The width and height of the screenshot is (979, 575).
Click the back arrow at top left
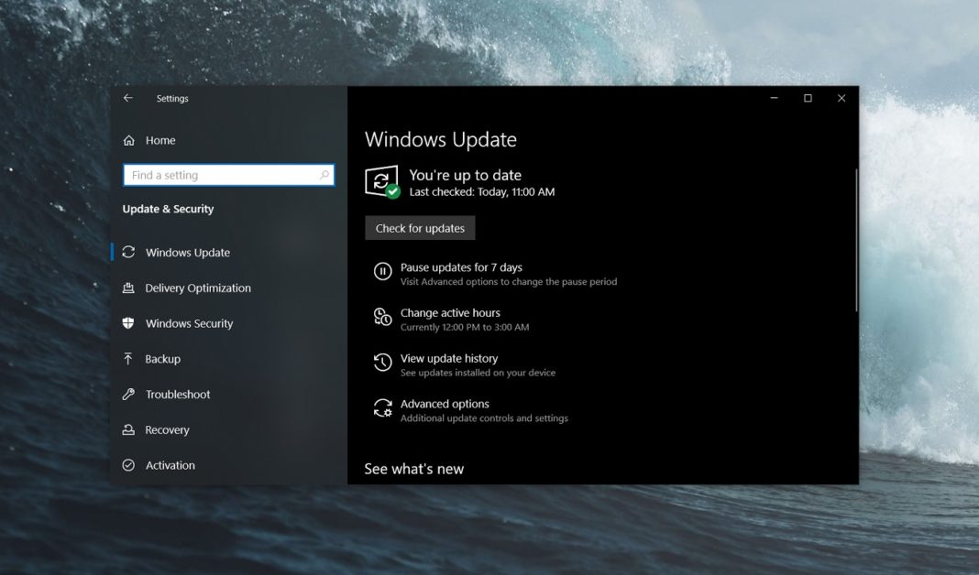click(x=127, y=98)
